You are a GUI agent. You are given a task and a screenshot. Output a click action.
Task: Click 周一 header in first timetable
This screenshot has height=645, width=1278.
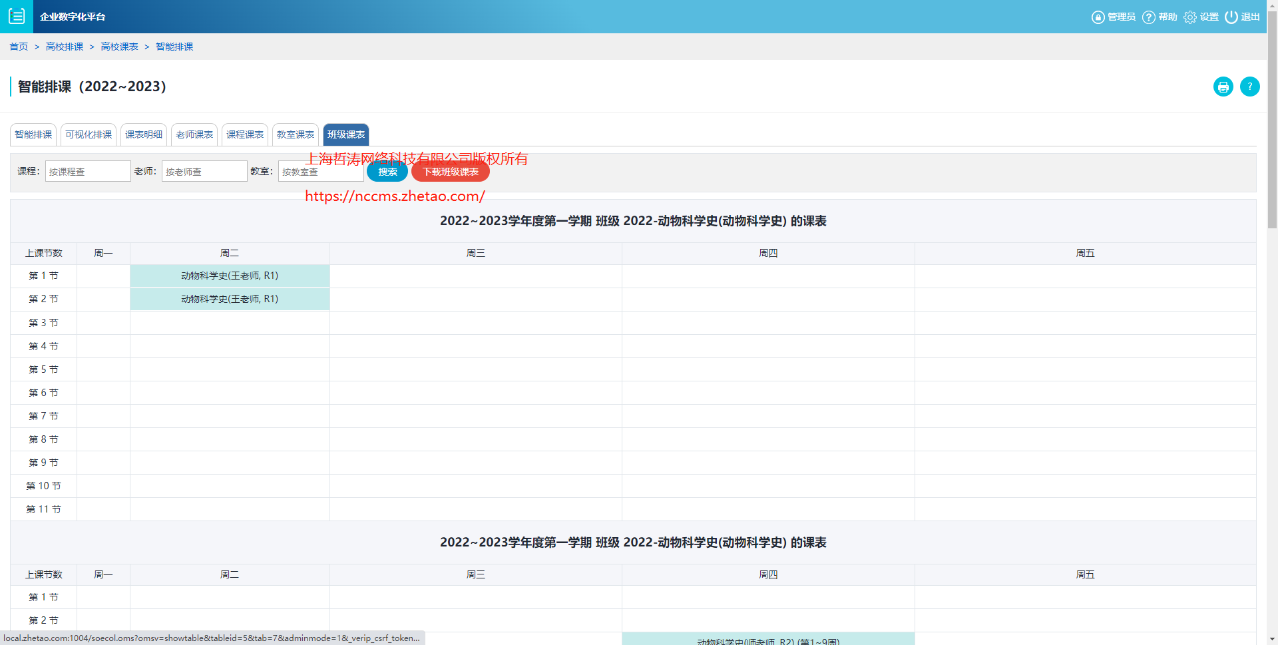103,253
